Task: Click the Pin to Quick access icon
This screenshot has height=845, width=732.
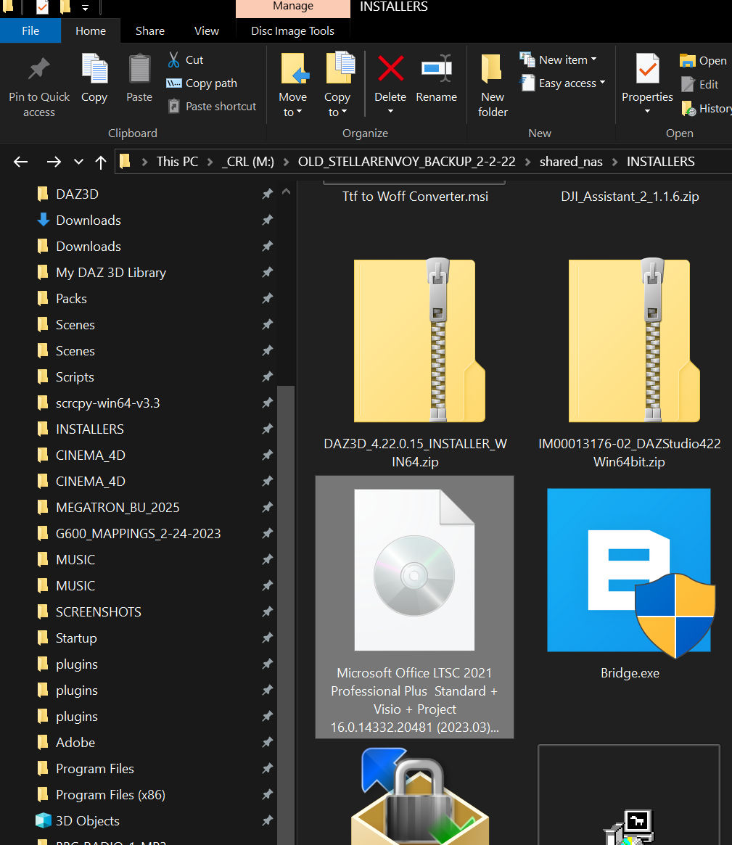Action: pos(38,68)
